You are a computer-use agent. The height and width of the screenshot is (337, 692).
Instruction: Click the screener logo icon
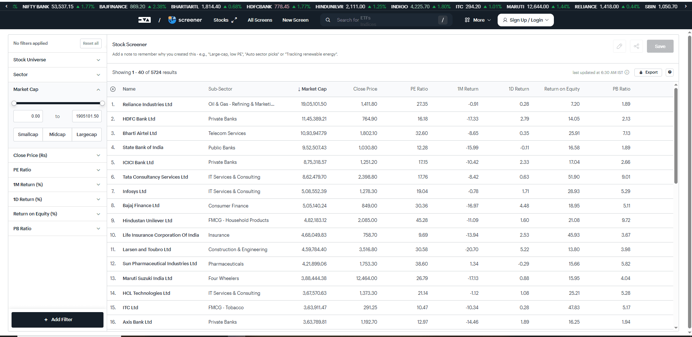click(x=172, y=20)
